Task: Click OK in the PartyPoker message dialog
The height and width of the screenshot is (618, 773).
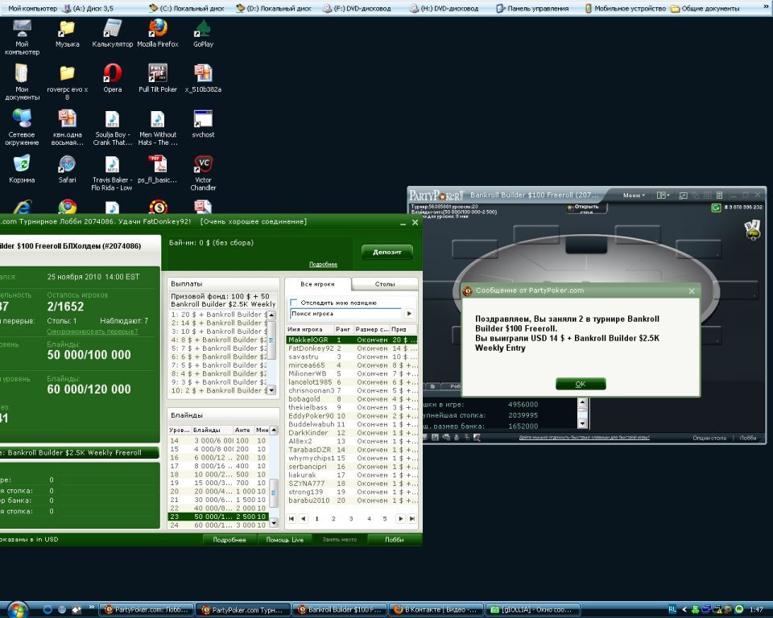Action: click(581, 383)
